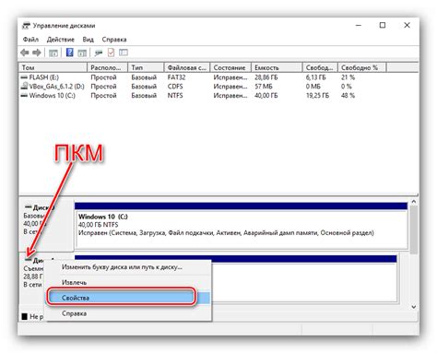Sort by the Том column header

(53, 67)
